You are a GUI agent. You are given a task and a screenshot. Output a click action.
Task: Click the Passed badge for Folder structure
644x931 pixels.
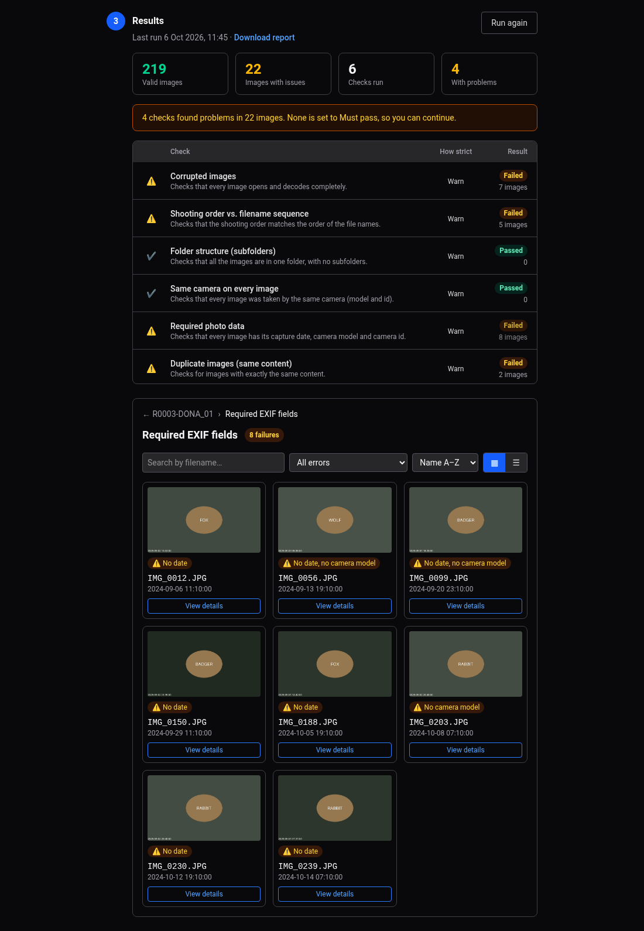click(x=511, y=251)
